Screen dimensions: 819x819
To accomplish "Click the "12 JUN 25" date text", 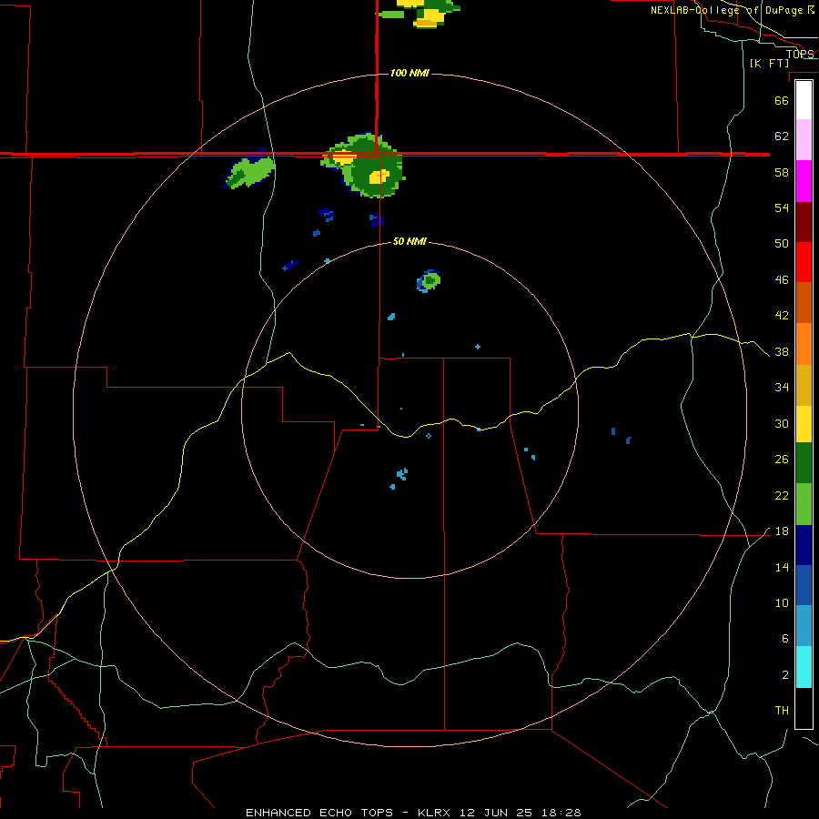I will click(x=496, y=813).
